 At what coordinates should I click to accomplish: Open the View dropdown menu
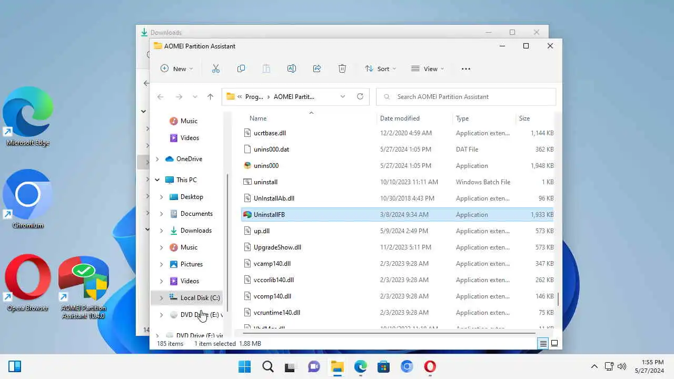(x=428, y=68)
